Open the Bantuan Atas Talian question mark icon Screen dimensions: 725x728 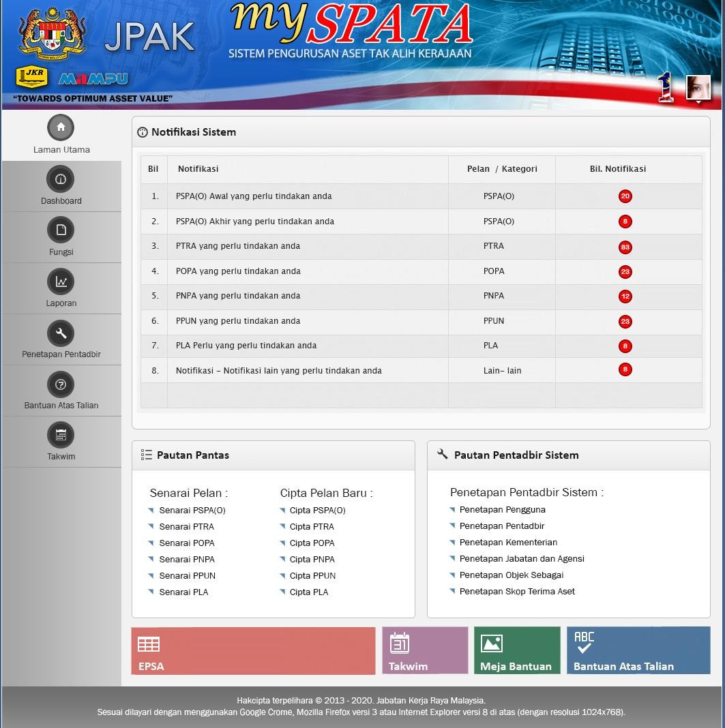60,384
